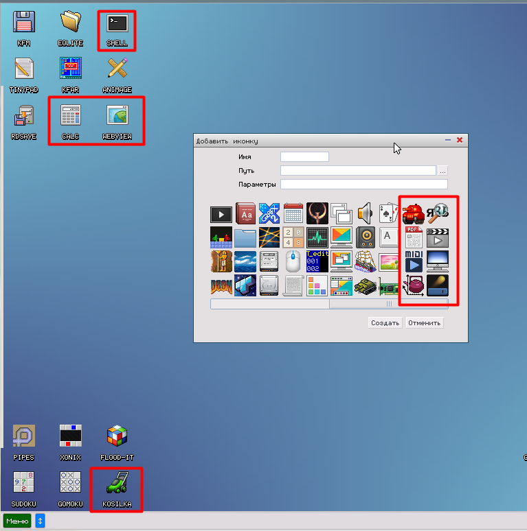Choose the running stick figures game icon
527x531 pixels.
[x=221, y=238]
